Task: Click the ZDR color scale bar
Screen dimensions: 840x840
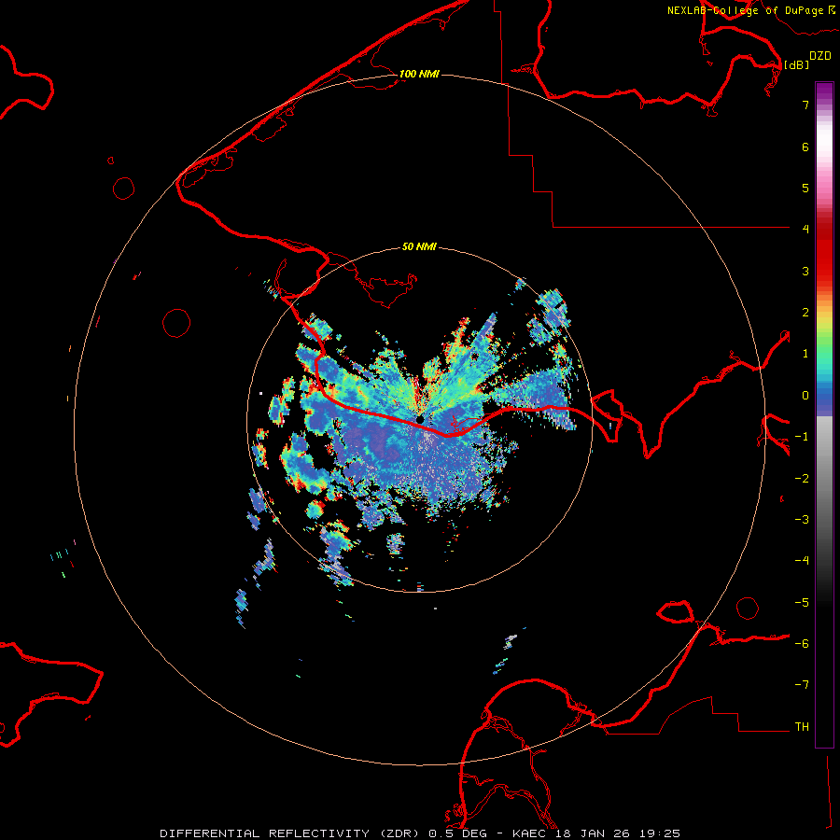Action: (824, 414)
